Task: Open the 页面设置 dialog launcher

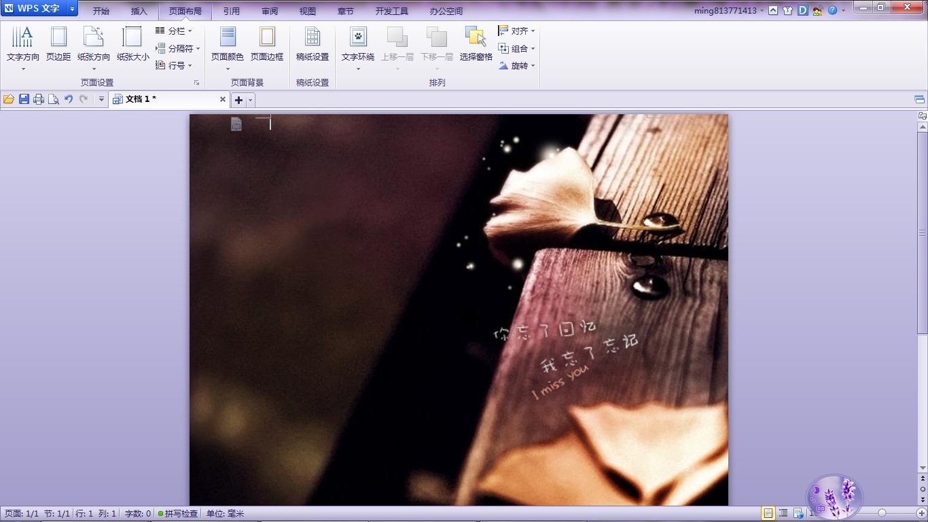Action: (197, 83)
